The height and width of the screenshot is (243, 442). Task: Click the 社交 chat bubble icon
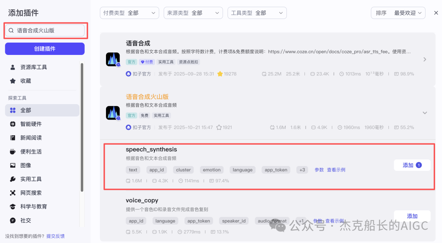point(13,220)
